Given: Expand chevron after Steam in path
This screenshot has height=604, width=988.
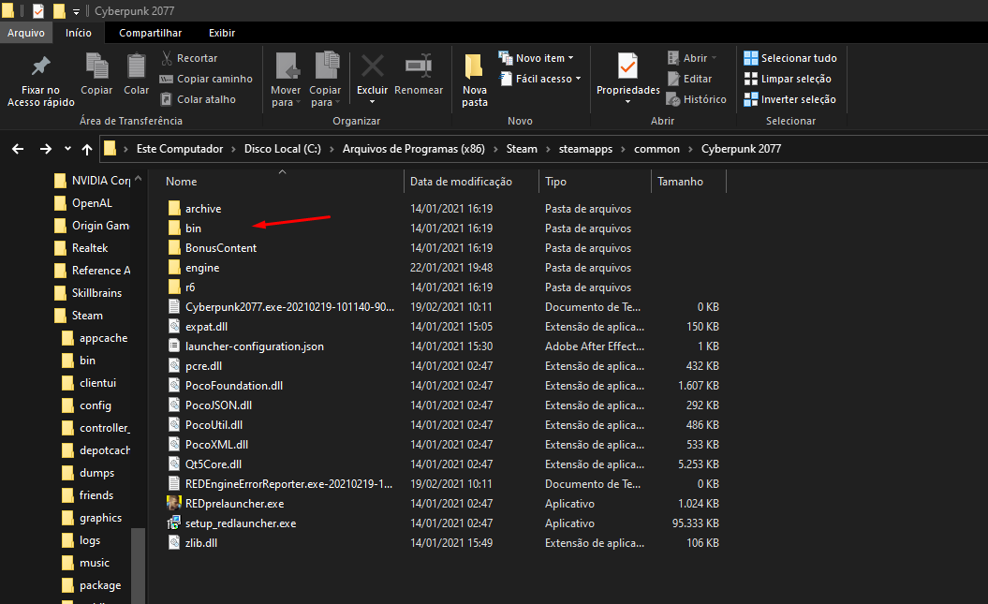Looking at the screenshot, I should pos(548,149).
